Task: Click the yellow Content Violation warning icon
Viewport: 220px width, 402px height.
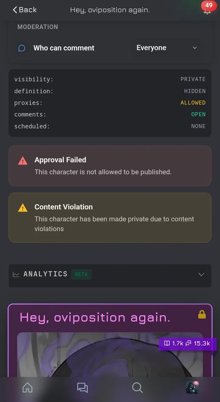Action: 23,208
